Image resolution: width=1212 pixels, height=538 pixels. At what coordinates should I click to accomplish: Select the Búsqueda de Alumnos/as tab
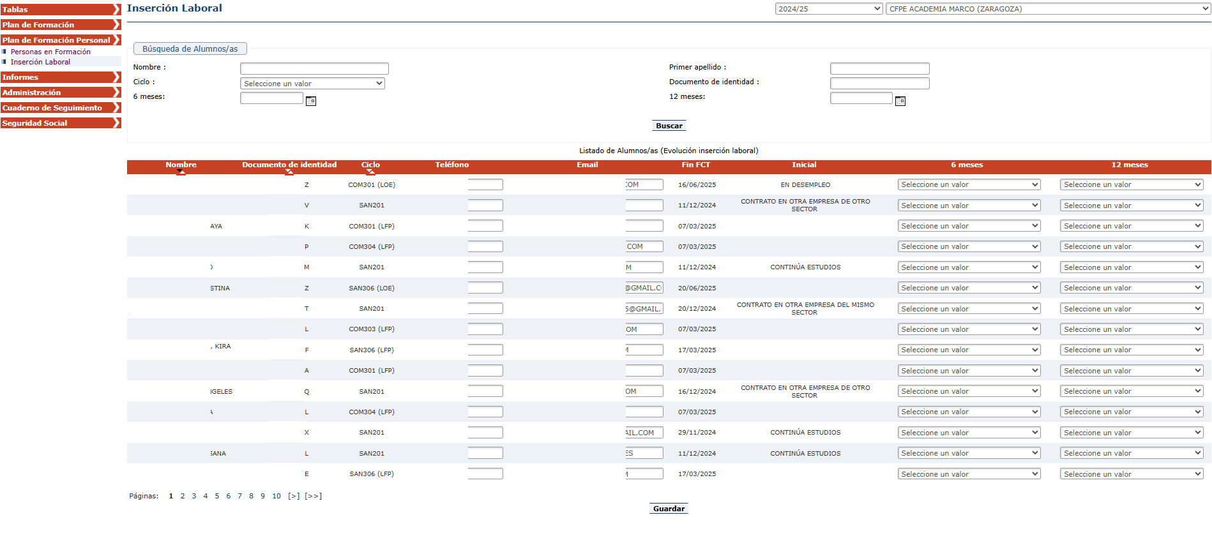point(190,49)
